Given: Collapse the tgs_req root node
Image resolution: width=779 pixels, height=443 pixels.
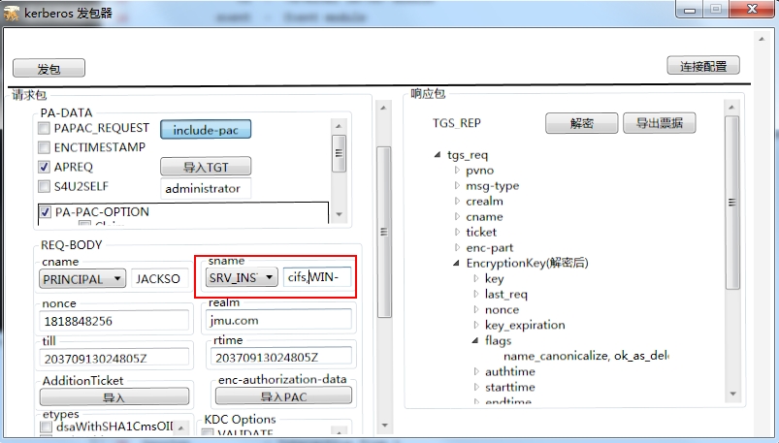Looking at the screenshot, I should click(439, 155).
